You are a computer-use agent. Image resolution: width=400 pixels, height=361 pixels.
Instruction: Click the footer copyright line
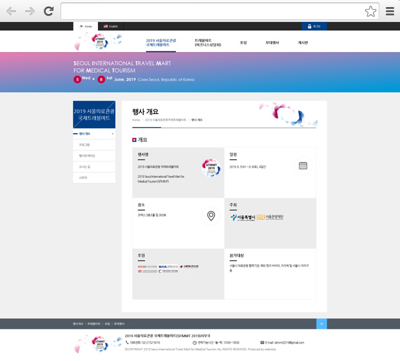click(200, 349)
